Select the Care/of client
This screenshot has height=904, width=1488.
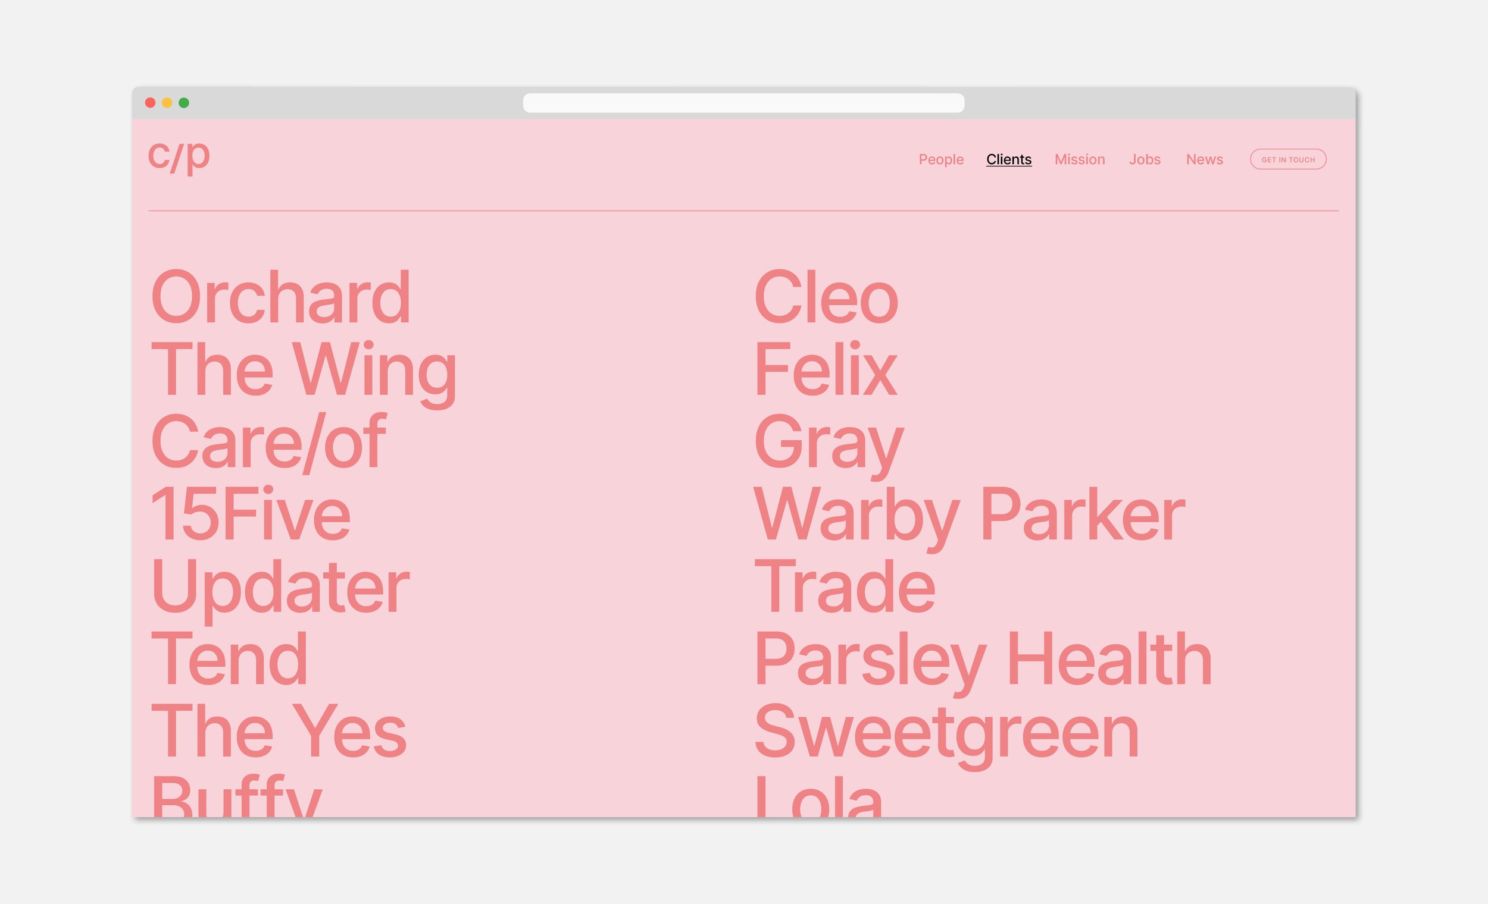coord(269,444)
